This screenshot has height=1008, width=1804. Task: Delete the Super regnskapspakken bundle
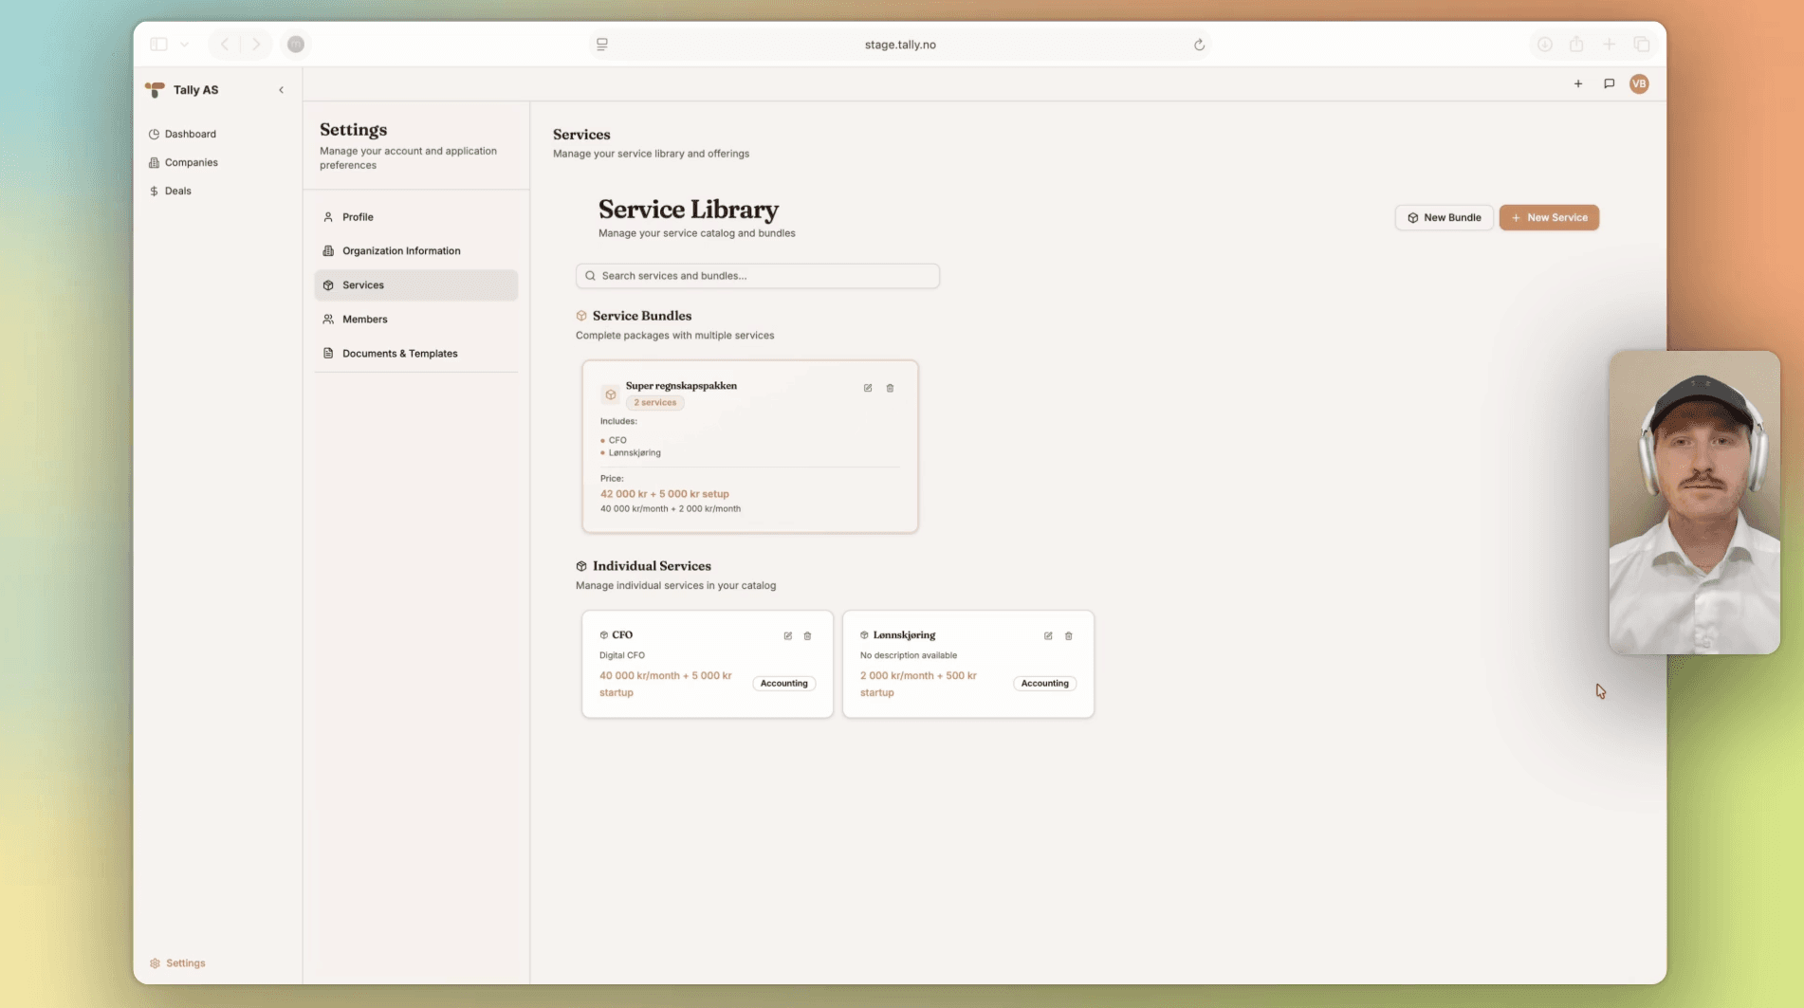(x=890, y=388)
